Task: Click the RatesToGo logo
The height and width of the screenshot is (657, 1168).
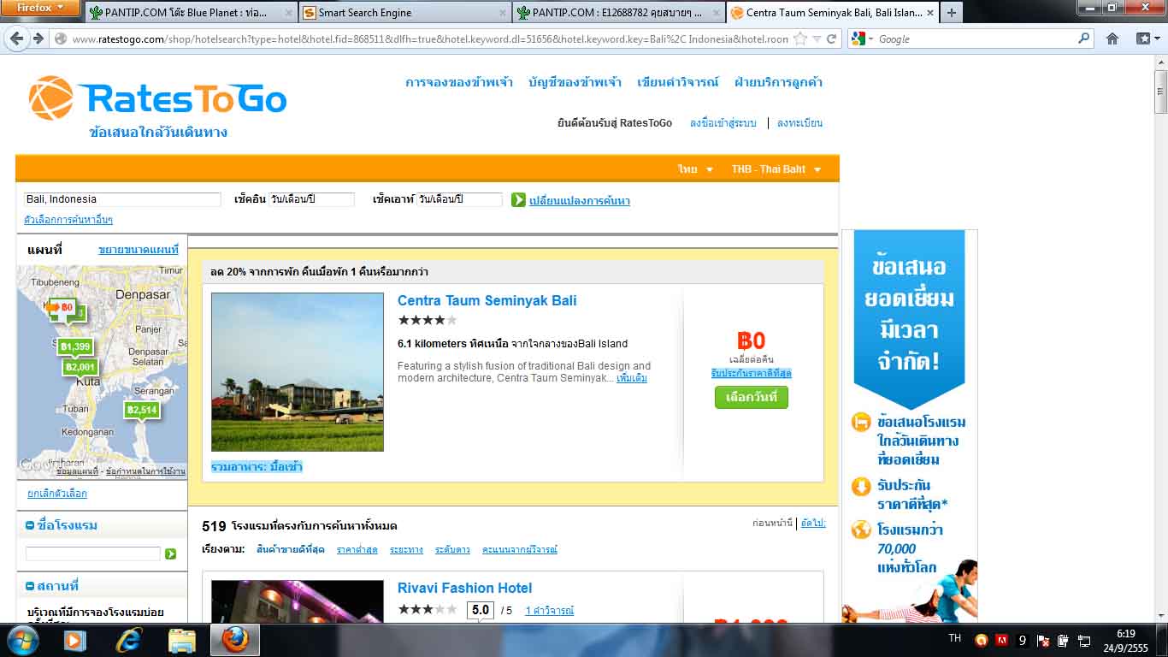Action: click(x=158, y=98)
